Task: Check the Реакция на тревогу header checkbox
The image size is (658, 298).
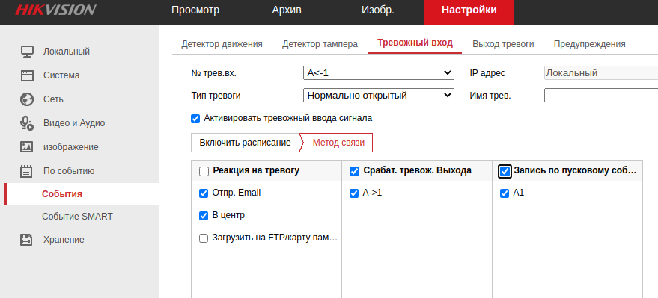Action: pyautogui.click(x=204, y=171)
